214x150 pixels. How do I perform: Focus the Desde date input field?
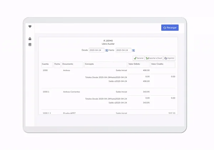click(97, 50)
